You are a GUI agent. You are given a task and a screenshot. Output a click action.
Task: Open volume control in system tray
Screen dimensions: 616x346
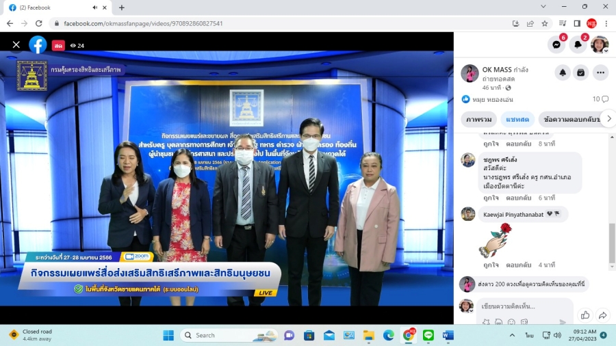click(x=557, y=336)
